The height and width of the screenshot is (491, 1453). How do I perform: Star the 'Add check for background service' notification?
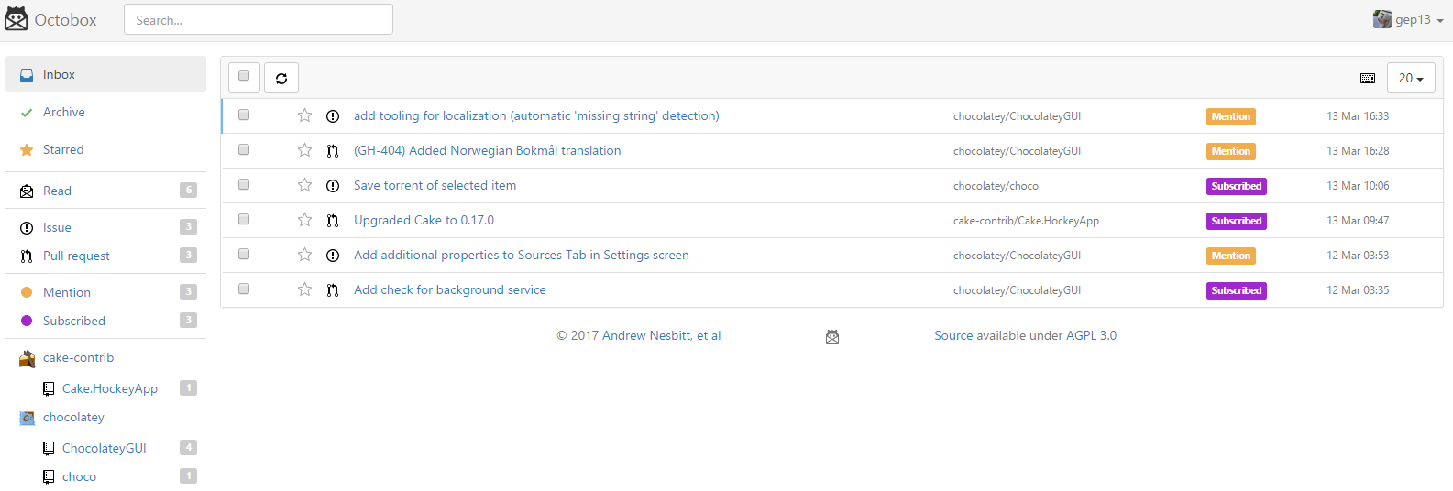click(x=304, y=289)
